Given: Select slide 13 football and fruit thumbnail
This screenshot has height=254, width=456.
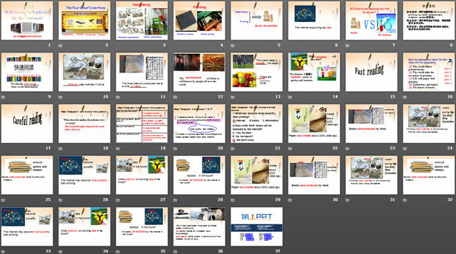Looking at the screenshot, I should (256, 72).
